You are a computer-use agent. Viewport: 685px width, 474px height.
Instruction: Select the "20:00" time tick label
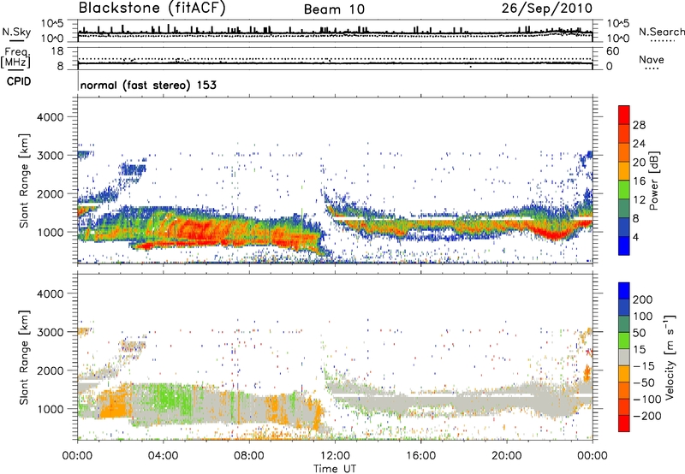506,456
